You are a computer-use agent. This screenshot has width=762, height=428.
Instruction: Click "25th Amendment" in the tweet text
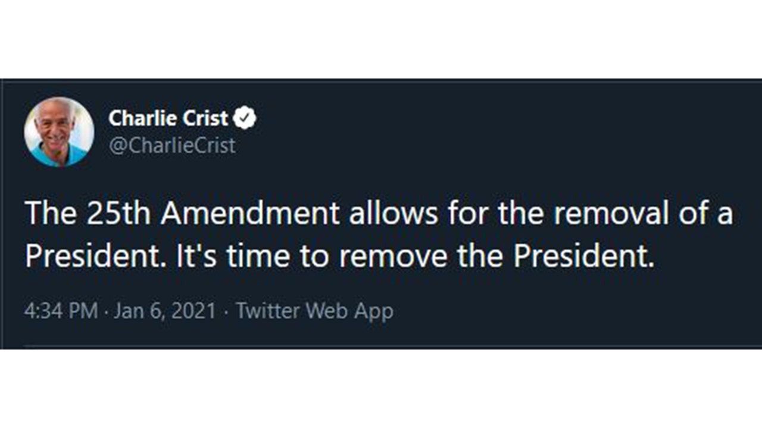[213, 215]
